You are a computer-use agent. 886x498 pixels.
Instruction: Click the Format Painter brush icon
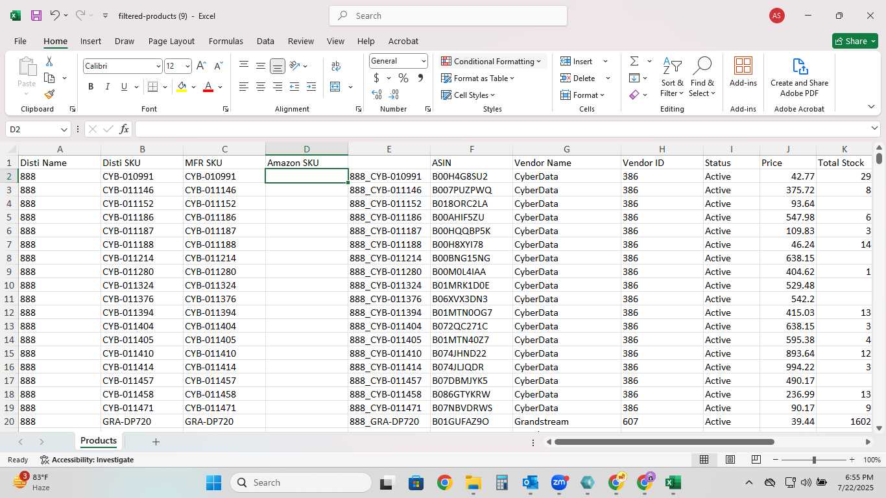tap(49, 94)
